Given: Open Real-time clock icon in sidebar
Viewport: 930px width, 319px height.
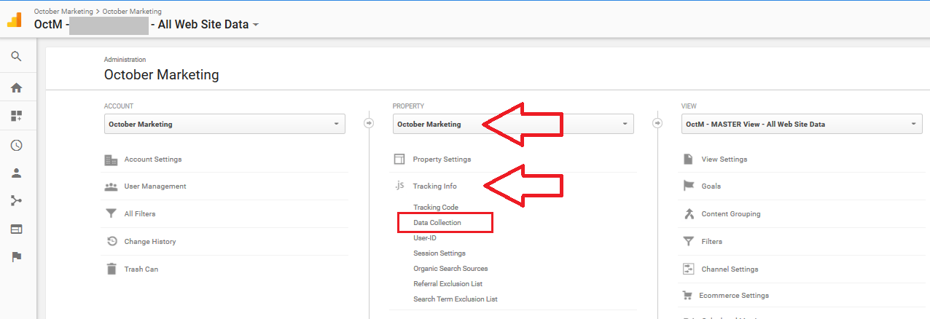Looking at the screenshot, I should click(16, 145).
